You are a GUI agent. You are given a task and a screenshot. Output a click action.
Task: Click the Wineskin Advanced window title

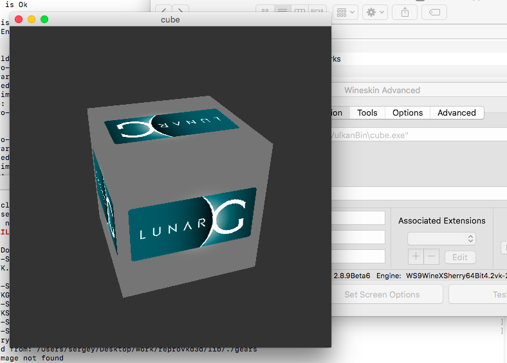click(382, 90)
